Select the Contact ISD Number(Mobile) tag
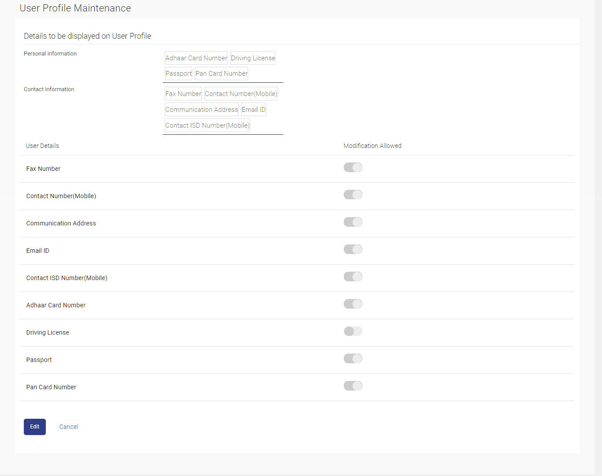 [x=207, y=125]
